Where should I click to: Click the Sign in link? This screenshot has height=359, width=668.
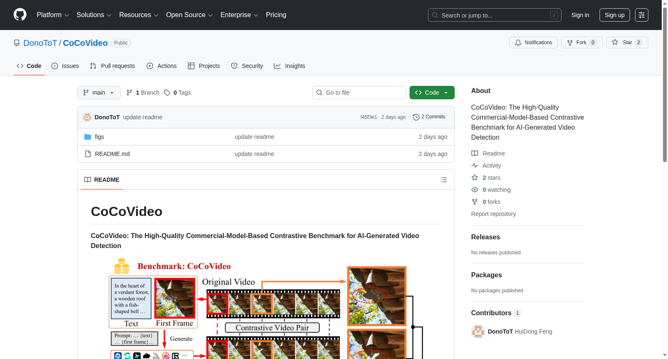(580, 15)
